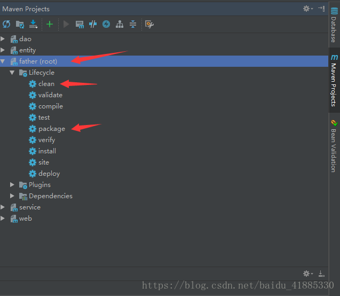This screenshot has height=296, width=340.
Task: Expand the dao module
Action: coord(3,39)
